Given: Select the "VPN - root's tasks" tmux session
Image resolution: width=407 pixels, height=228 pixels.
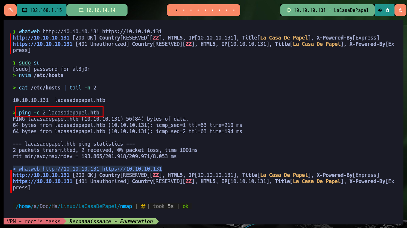Looking at the screenshot, I should click(34, 221).
